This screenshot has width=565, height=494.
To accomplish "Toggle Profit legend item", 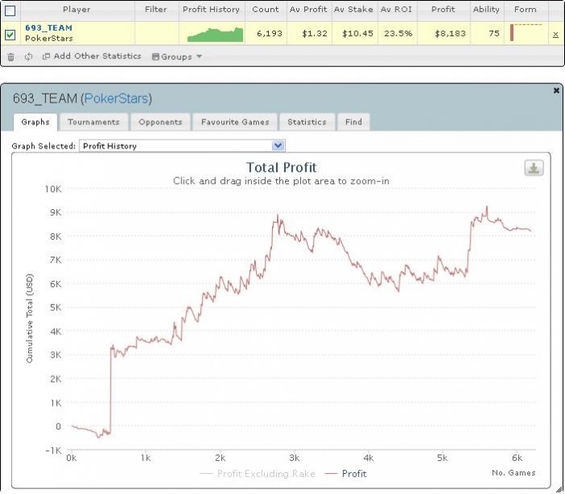I will pos(345,474).
